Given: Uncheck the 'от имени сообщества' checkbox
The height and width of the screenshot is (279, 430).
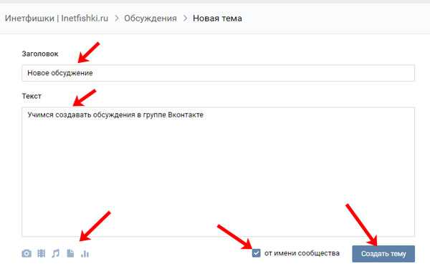Looking at the screenshot, I should (256, 253).
